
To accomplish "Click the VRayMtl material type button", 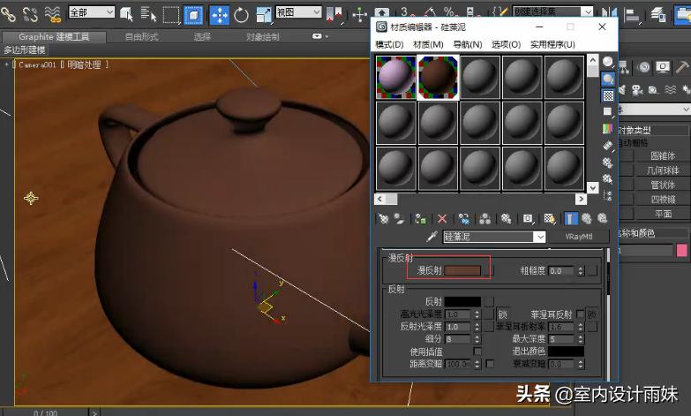I will click(x=579, y=237).
